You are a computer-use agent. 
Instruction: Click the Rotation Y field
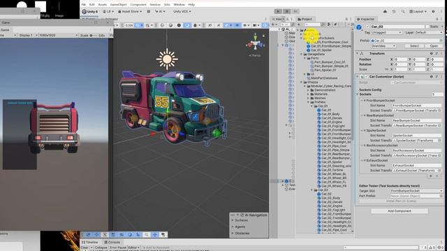(418, 64)
